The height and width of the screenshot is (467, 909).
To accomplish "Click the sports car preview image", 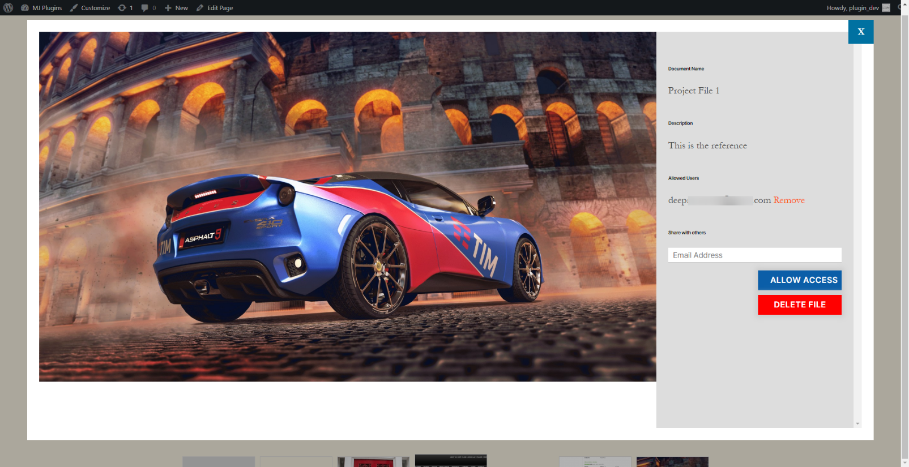I will pos(348,207).
